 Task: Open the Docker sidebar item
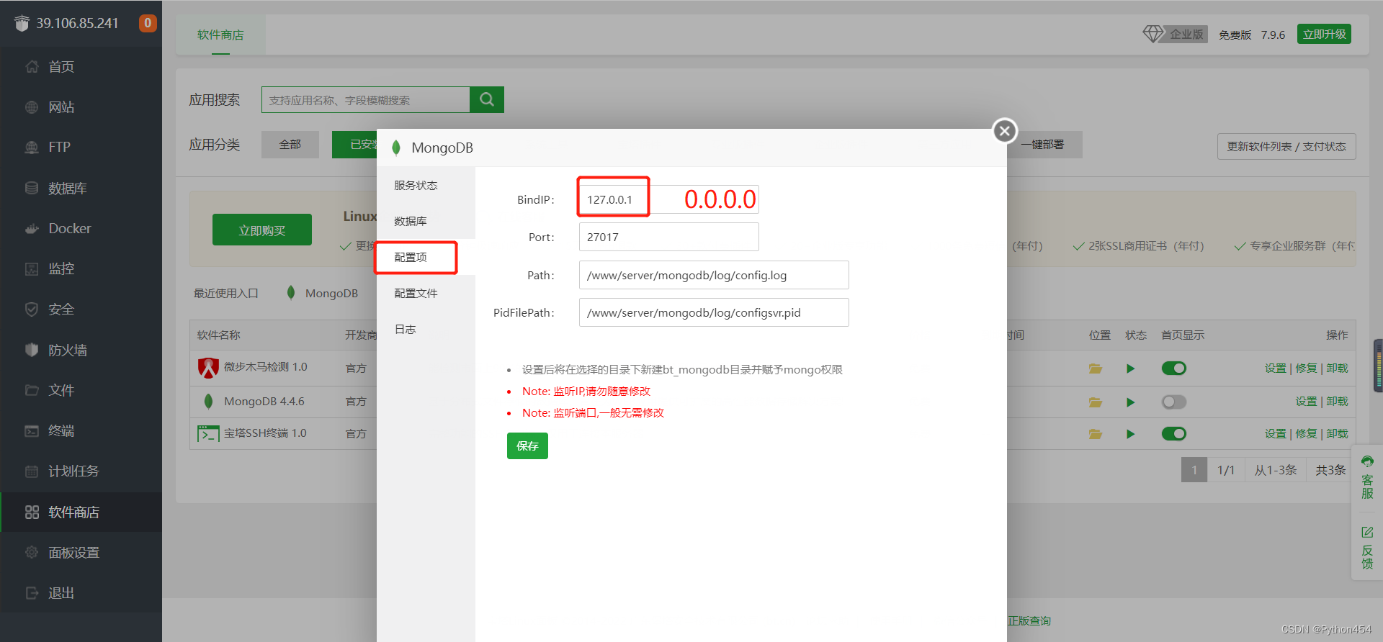[81, 228]
